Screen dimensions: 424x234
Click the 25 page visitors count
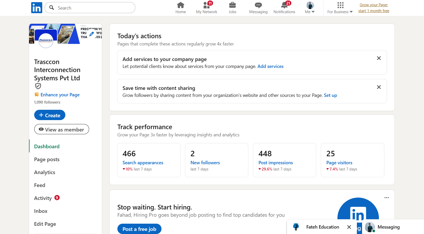[x=330, y=154]
